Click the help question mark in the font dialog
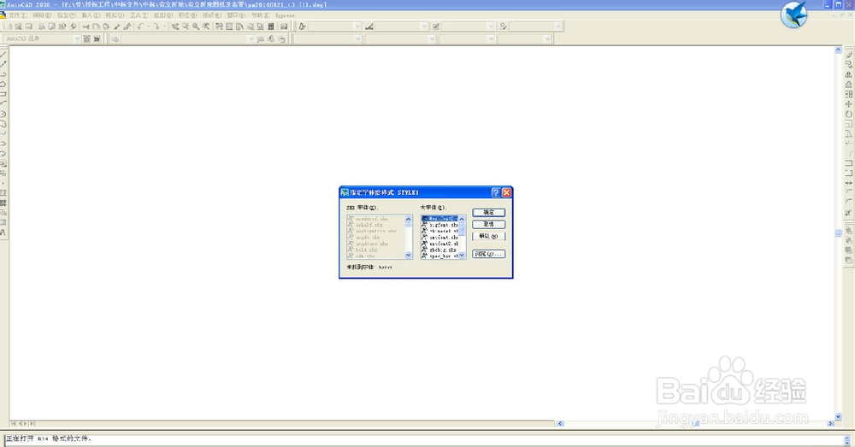 coord(496,192)
